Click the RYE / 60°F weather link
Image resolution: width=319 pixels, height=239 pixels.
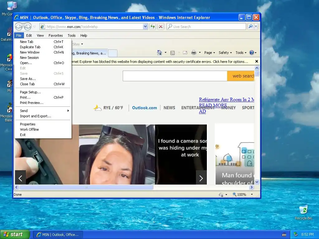(x=109, y=108)
